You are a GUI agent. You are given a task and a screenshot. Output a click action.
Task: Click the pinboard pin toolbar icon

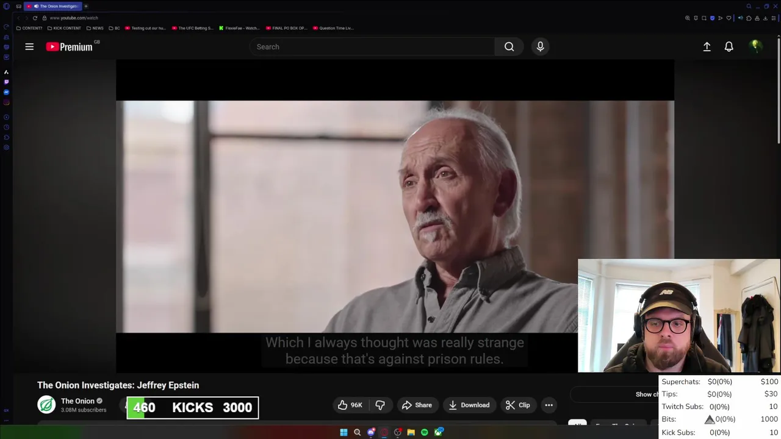click(696, 18)
